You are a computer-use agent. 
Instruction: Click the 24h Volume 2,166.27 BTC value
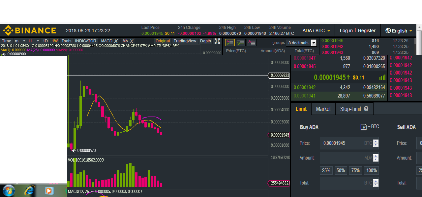click(282, 33)
